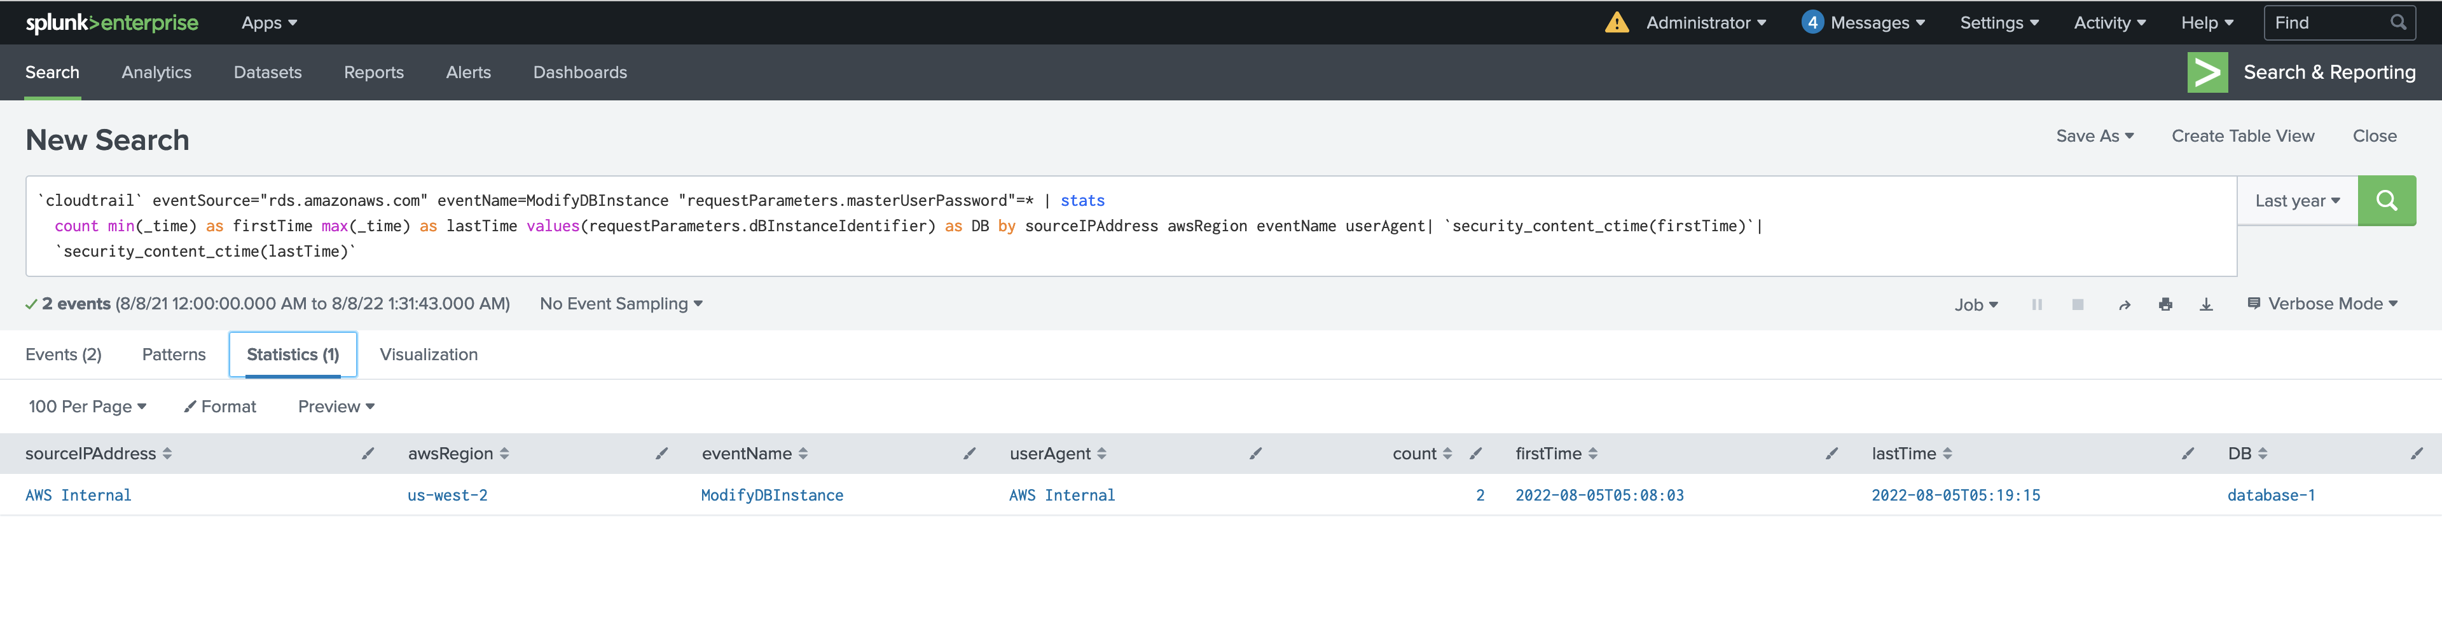
Task: Open the Dashboards menu item
Action: tap(580, 72)
